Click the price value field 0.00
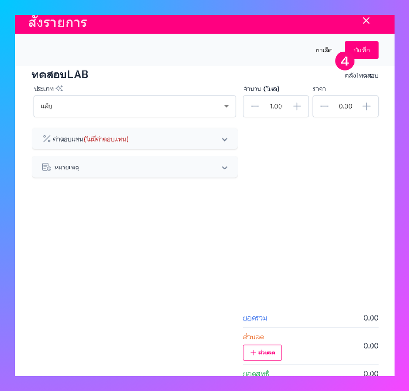The height and width of the screenshot is (391, 409). (345, 106)
